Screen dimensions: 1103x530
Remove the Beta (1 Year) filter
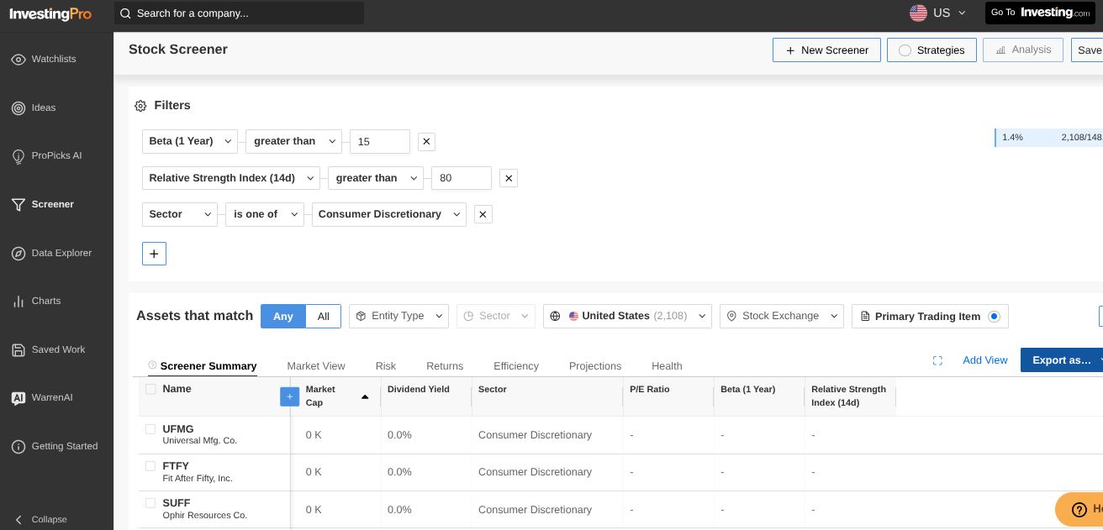click(426, 142)
